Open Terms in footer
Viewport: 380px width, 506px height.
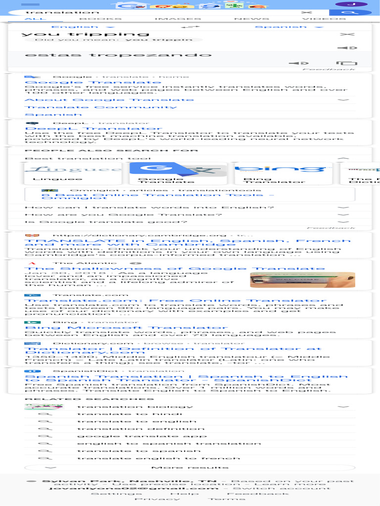pos(227,499)
